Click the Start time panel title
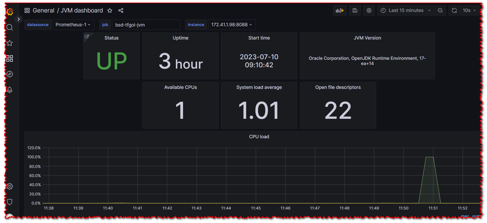Image resolution: width=487 pixels, height=223 pixels. 259,38
